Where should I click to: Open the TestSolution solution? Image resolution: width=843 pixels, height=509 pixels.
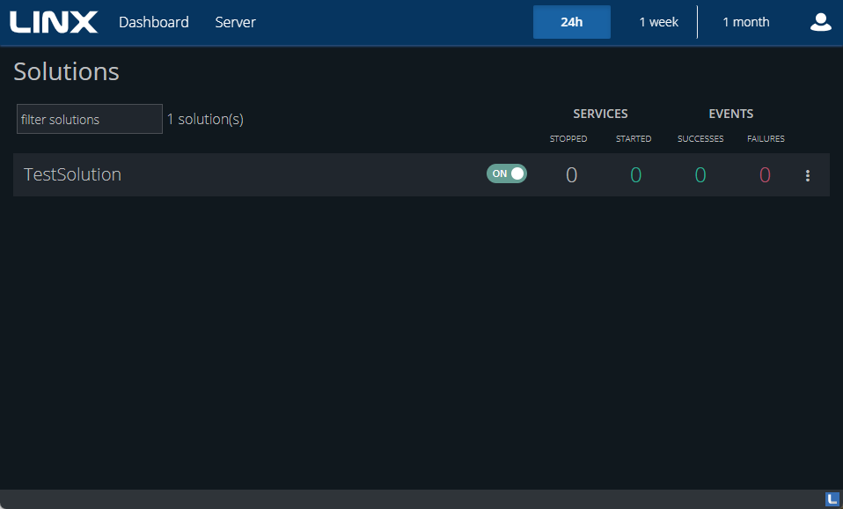(72, 174)
